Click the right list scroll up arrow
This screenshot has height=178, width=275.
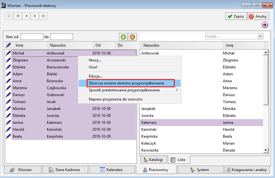266,53
